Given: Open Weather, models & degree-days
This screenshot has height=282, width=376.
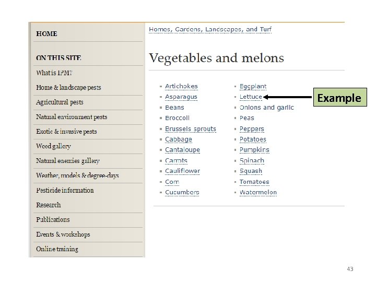Looking at the screenshot, I should [77, 175].
